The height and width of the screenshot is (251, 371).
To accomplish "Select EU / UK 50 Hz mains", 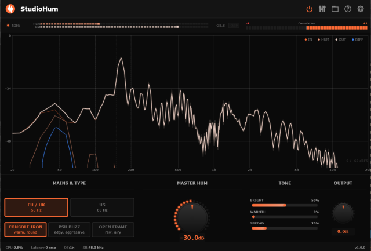I will coord(36,208).
